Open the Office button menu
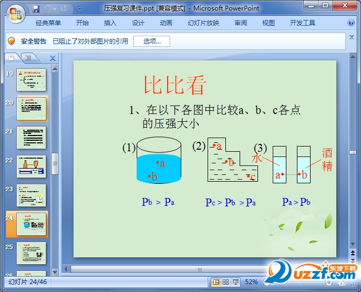Viewport: 361px width, 292px height. pos(16,14)
